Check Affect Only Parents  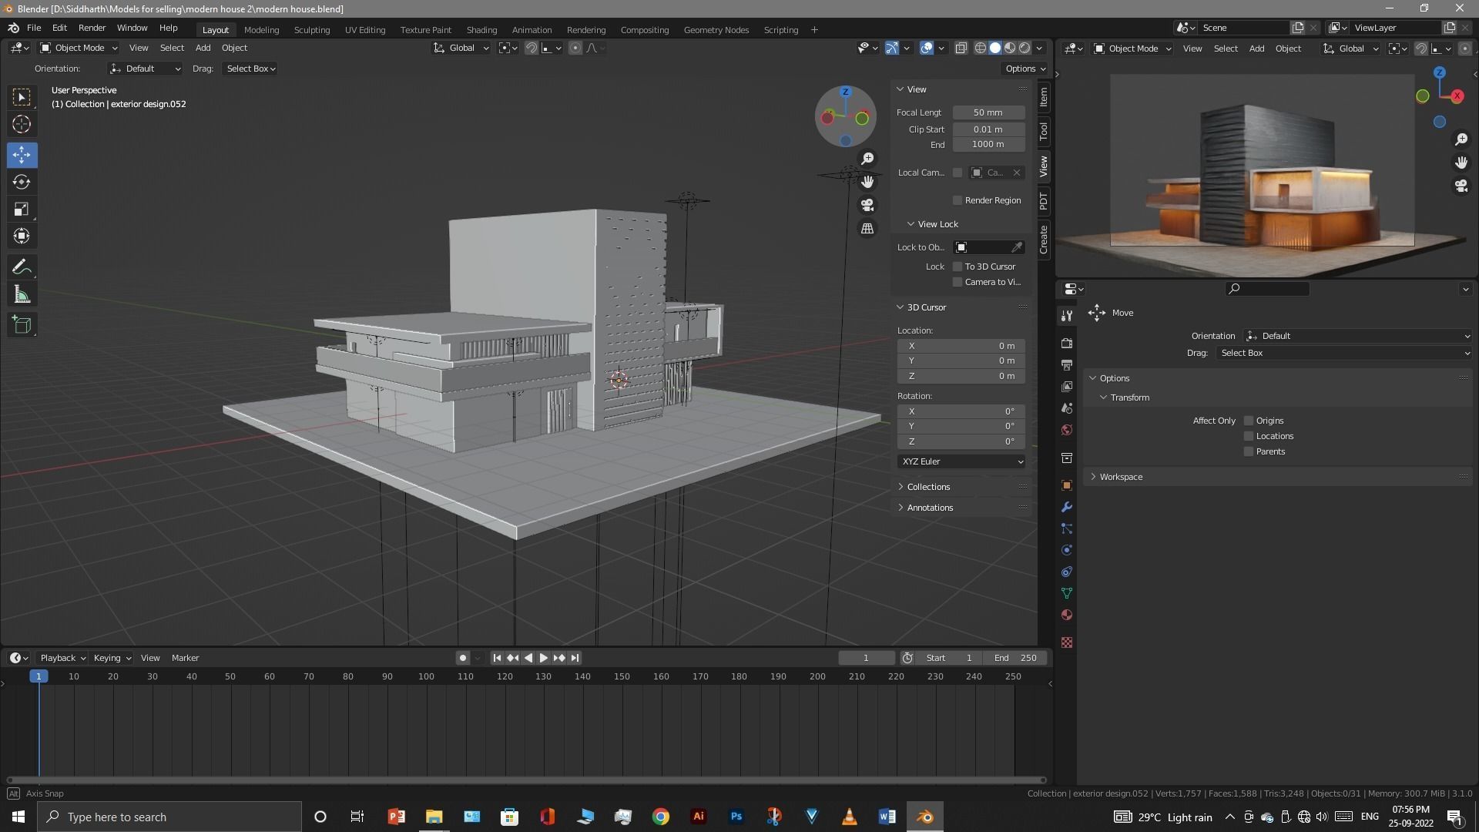(1249, 451)
